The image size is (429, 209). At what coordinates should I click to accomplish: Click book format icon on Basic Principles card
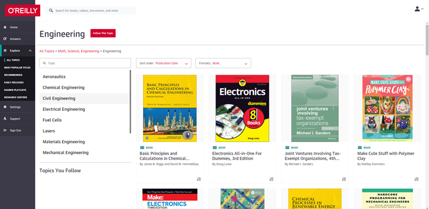(142, 148)
